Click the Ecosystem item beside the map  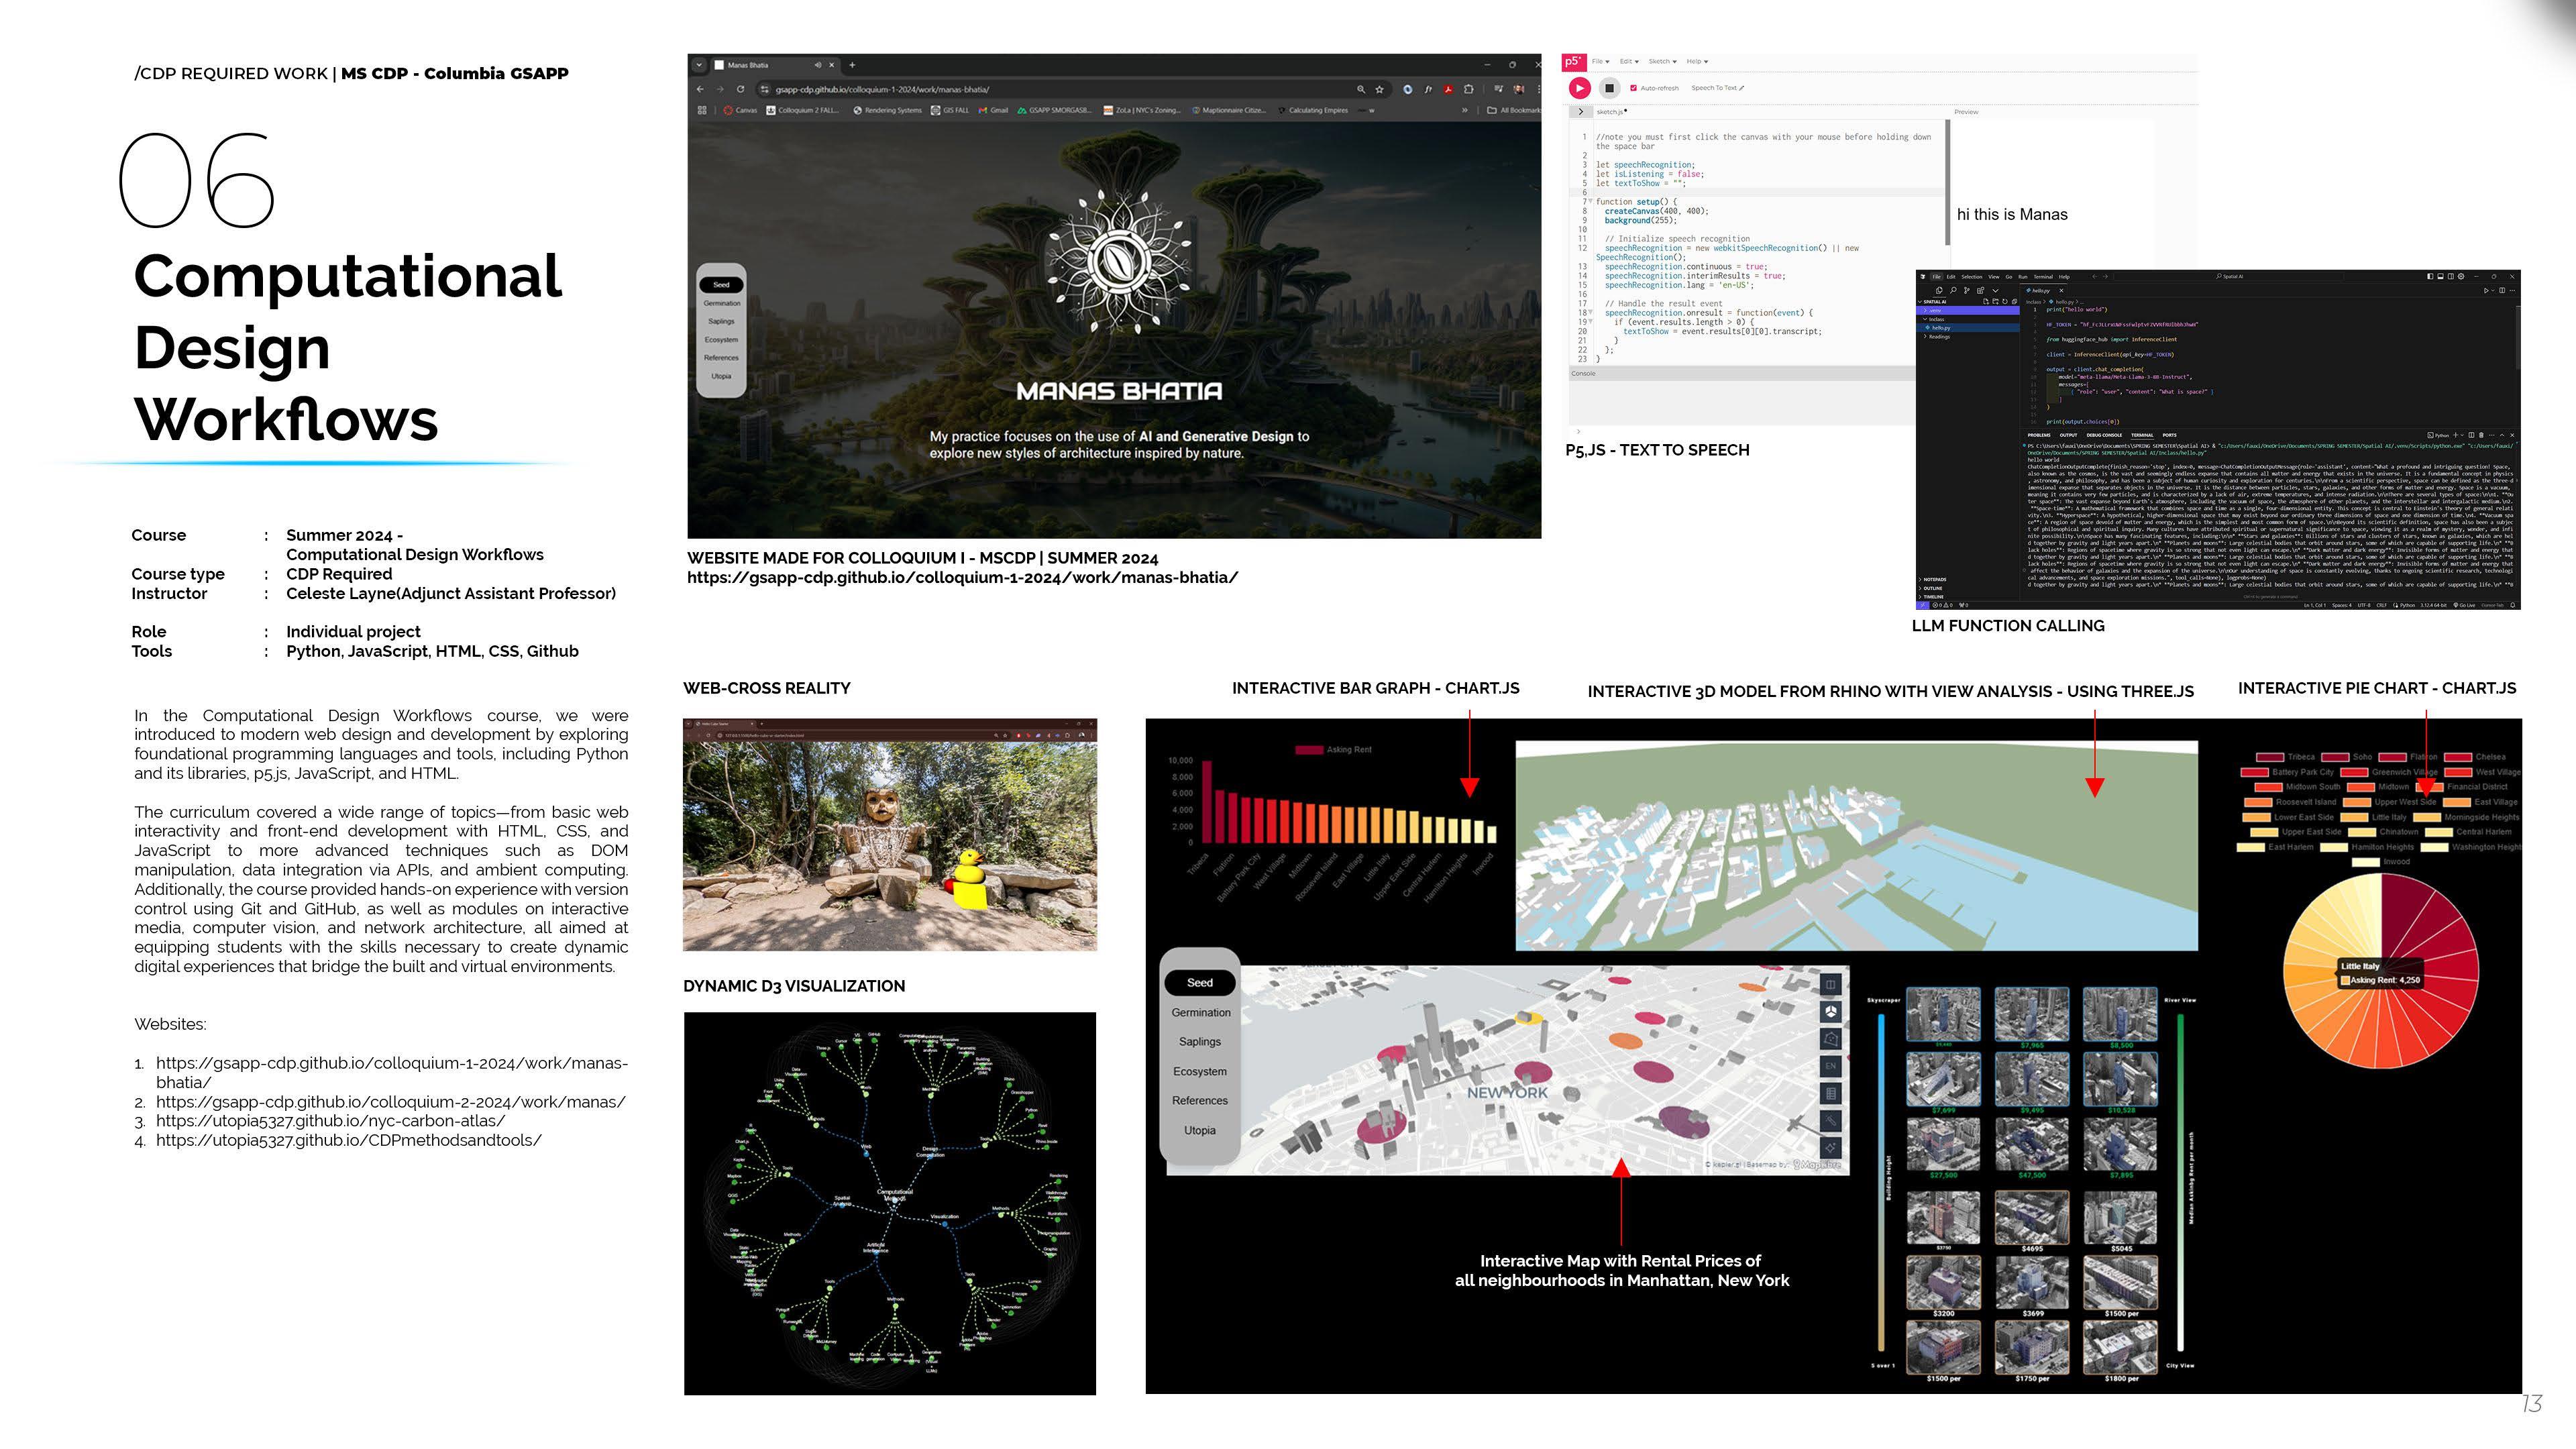point(1199,1071)
